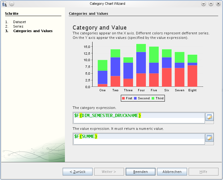Go back with the Zurück button
This screenshot has width=223, height=180.
click(77, 172)
